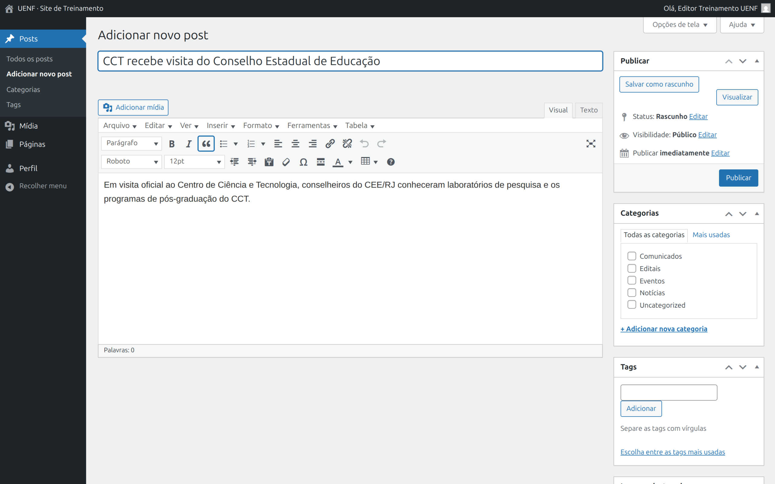The image size is (775, 484).
Task: Collapse the Categorias panel with triangle toggle
Action: [x=757, y=214]
